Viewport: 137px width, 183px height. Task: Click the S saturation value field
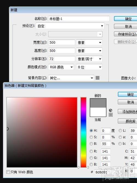105,137
